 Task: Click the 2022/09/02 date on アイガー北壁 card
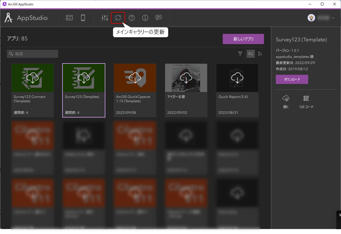pos(177,112)
